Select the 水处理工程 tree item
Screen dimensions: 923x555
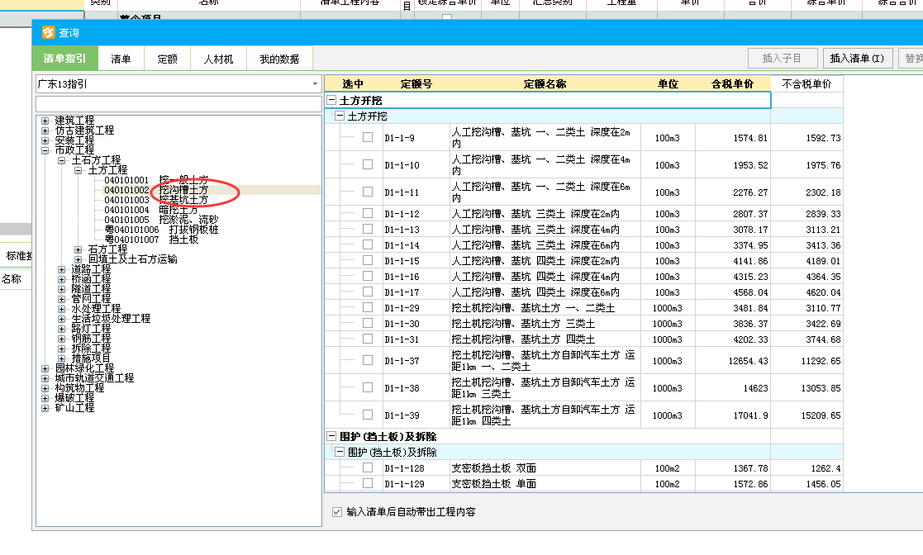(x=96, y=309)
